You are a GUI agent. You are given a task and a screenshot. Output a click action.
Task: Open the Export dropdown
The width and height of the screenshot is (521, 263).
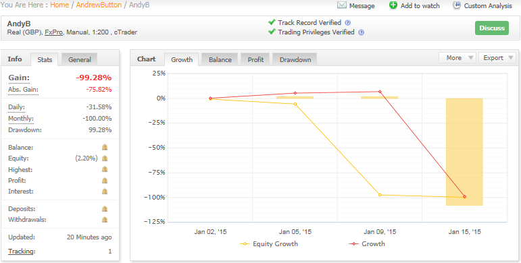coord(497,58)
